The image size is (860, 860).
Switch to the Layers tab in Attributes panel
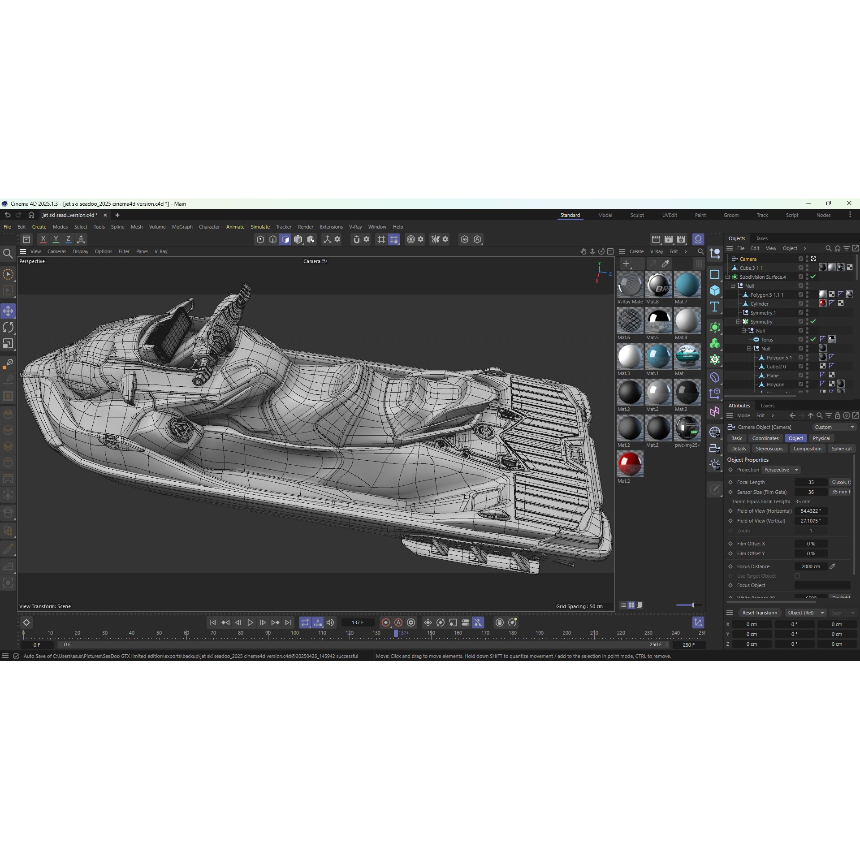pos(767,406)
